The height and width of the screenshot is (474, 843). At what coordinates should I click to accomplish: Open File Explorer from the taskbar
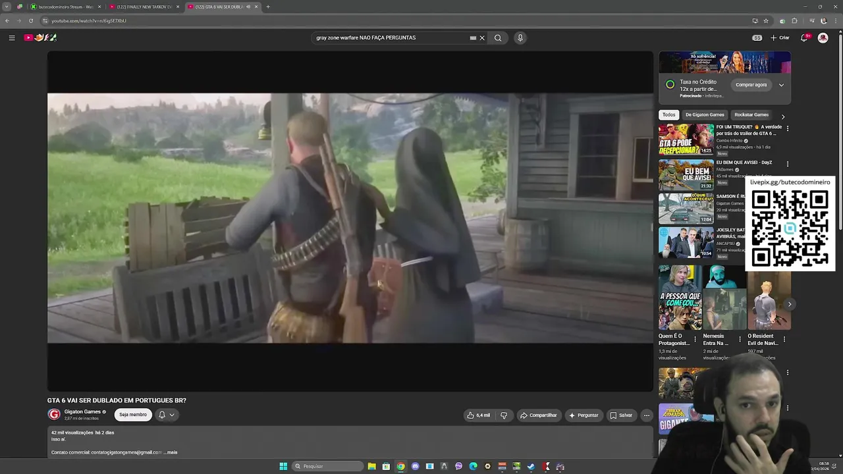point(372,466)
